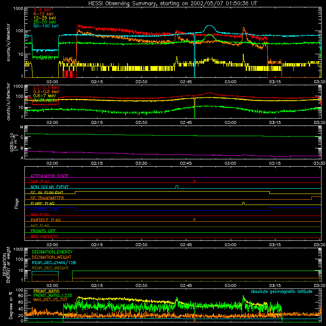Select the GAP_FLAG label
Image resolution: width=326 pixels, height=326 pixels.
pos(40,181)
